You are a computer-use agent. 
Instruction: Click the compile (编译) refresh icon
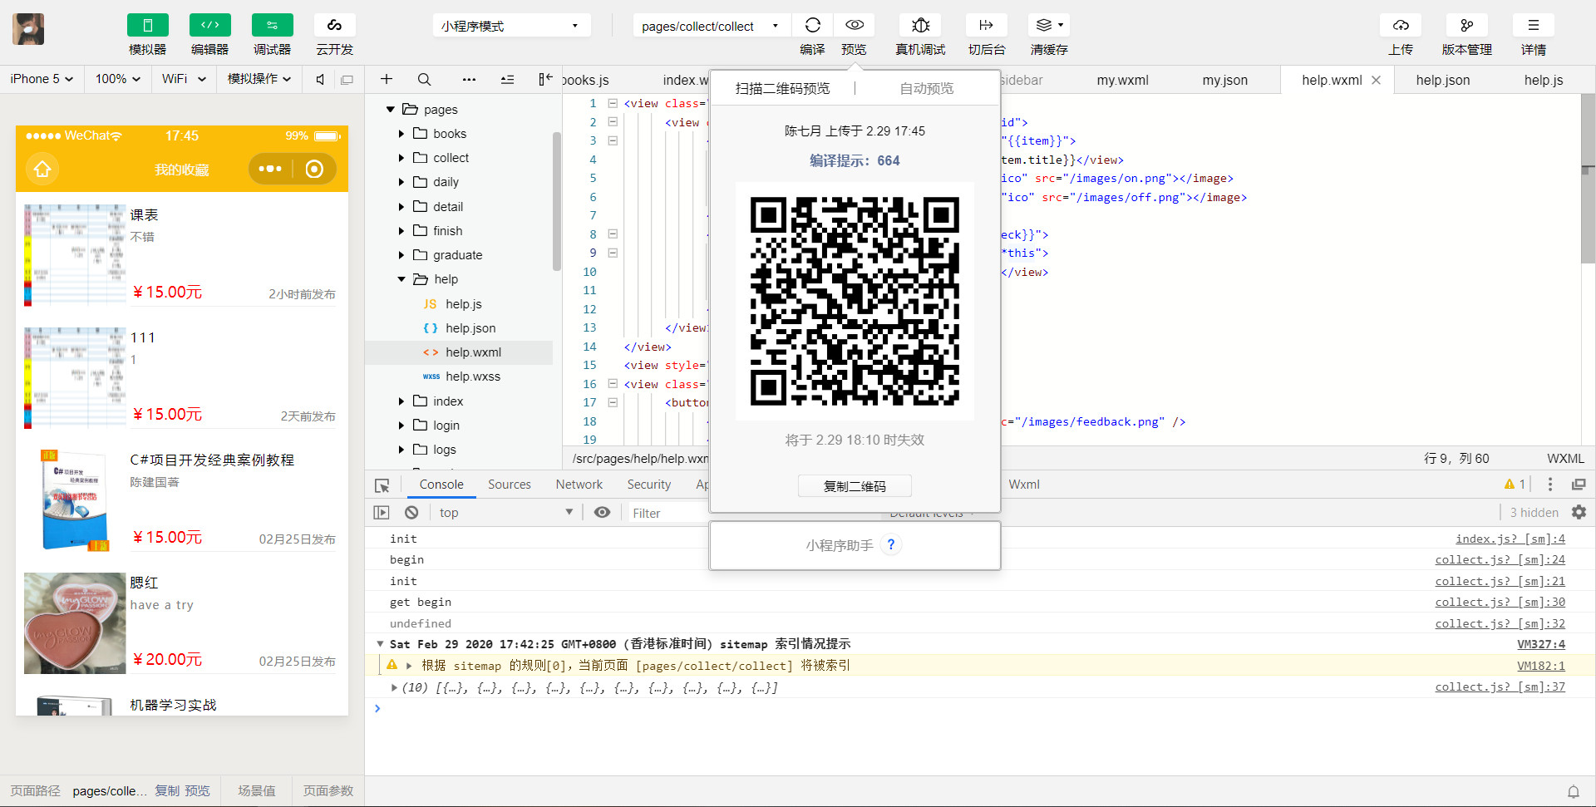tap(813, 26)
